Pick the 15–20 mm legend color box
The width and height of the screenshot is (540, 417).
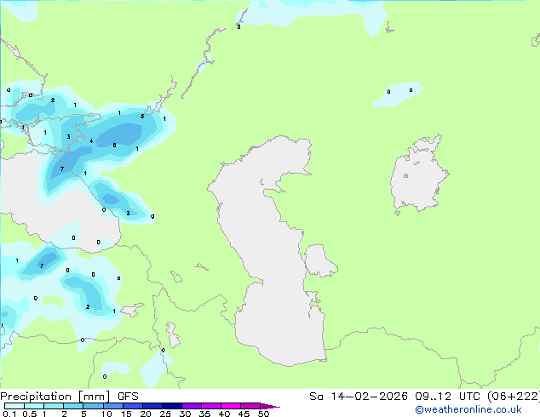pos(133,406)
